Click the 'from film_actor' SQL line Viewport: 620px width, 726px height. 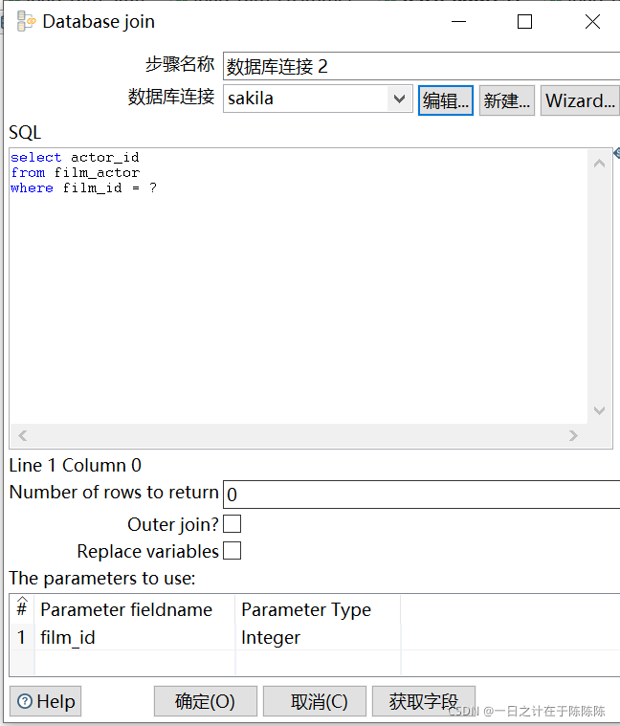coord(75,173)
